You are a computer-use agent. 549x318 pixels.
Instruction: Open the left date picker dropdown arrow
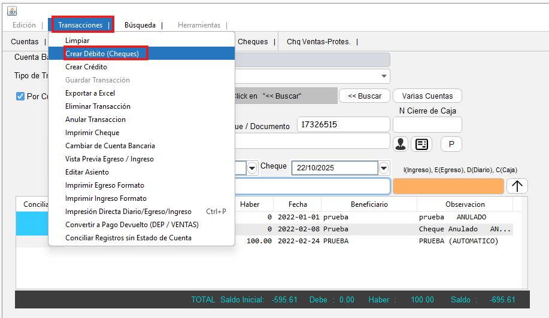tap(252, 168)
